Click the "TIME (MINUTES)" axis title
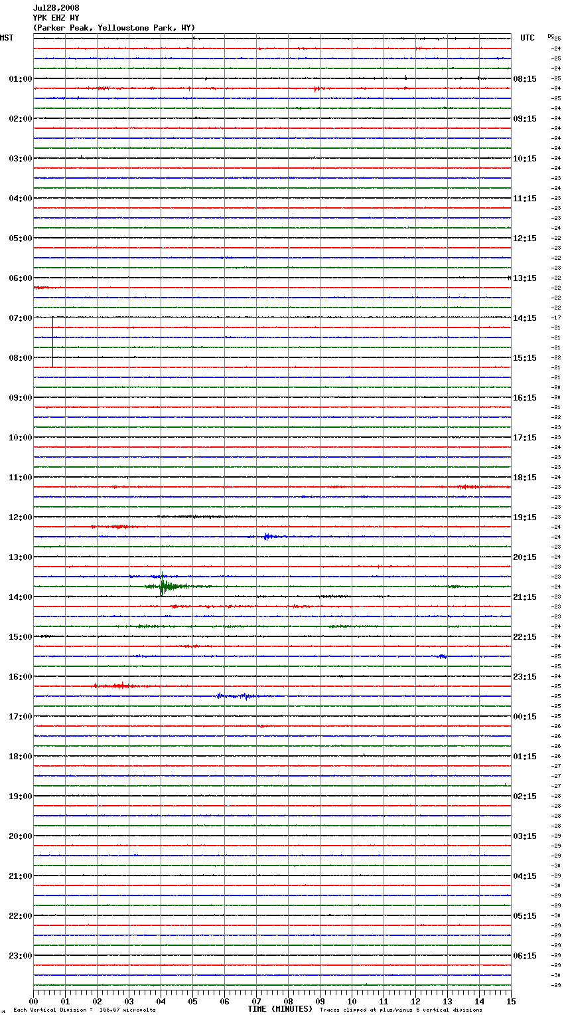 click(x=280, y=1009)
